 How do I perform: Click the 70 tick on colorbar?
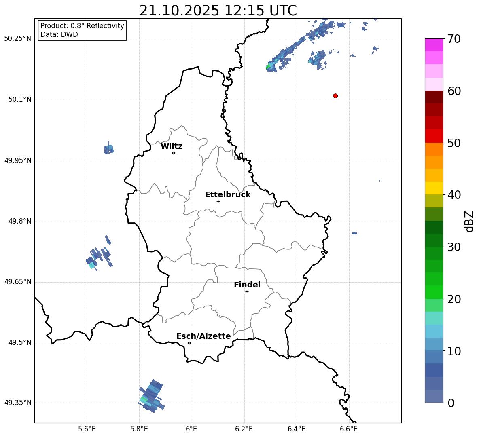454,39
